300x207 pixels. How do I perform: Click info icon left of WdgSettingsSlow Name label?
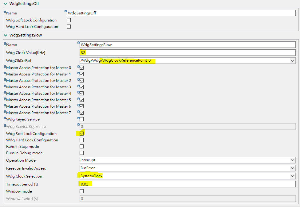coord(5,44)
